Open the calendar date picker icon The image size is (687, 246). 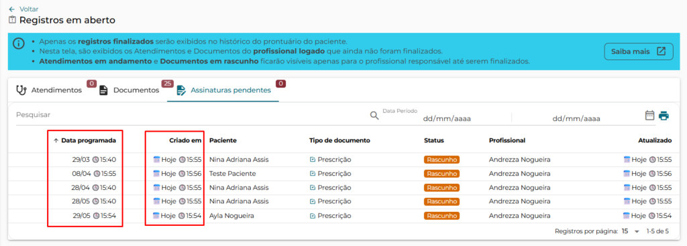click(x=649, y=115)
